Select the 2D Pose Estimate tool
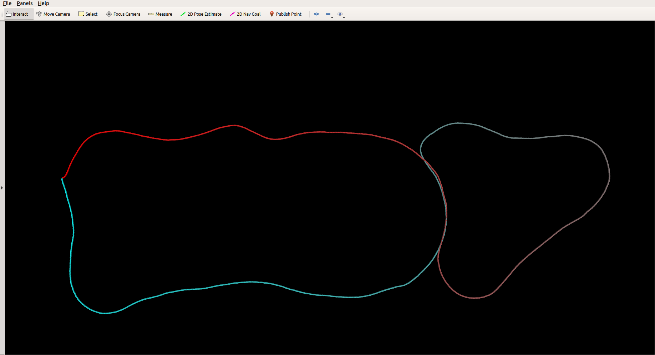This screenshot has height=355, width=655. [201, 14]
